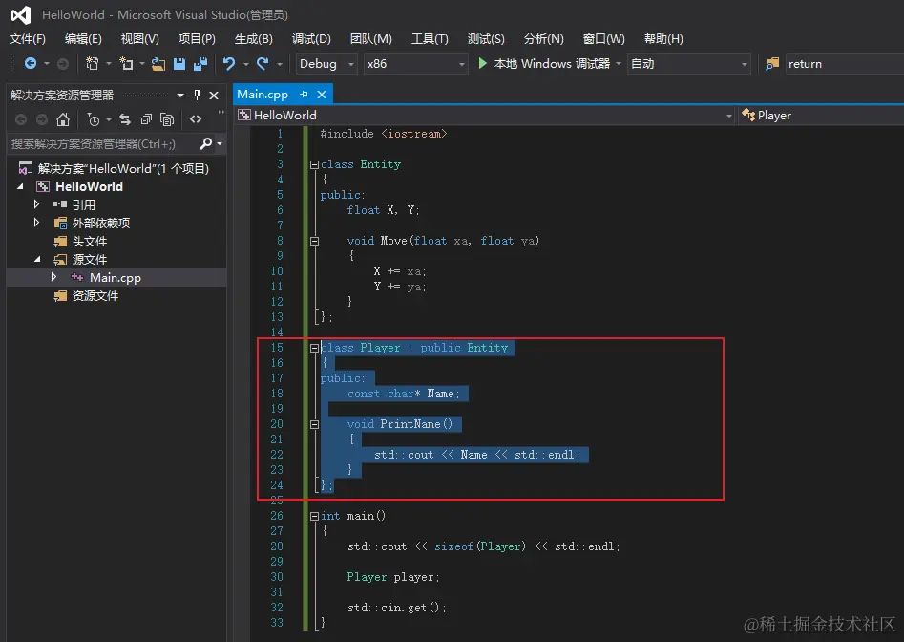Expand the 外部依赖项 node

click(x=36, y=222)
